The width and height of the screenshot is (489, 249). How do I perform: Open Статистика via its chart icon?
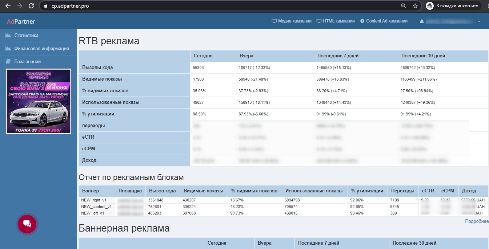point(8,35)
